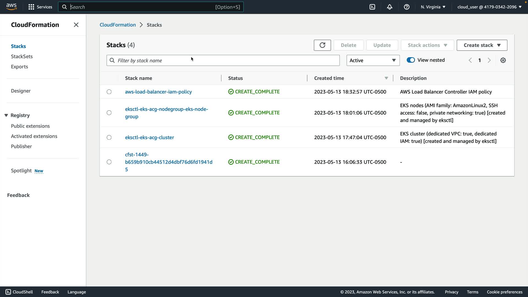This screenshot has height=297, width=528.
Task: Go to next page arrow
Action: [489, 60]
